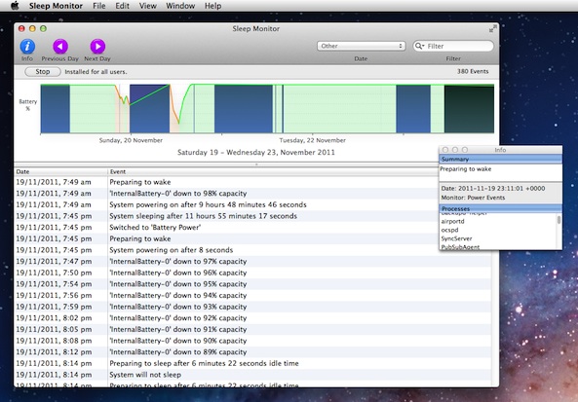Open the Sleep Monitor application menu
Viewport: 578px width, 402px height.
tap(56, 6)
